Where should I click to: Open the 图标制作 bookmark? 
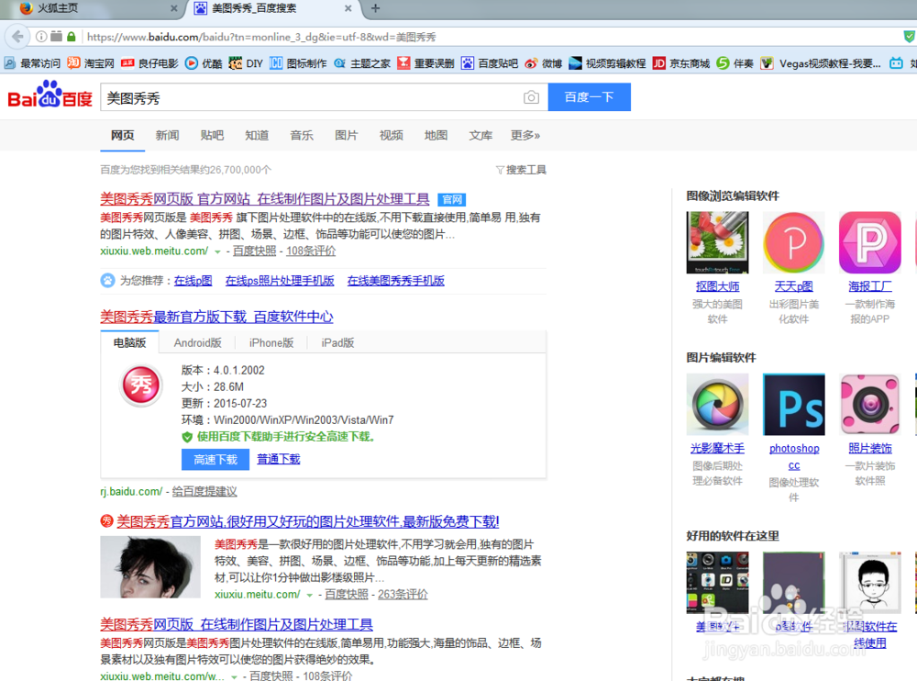click(x=298, y=63)
